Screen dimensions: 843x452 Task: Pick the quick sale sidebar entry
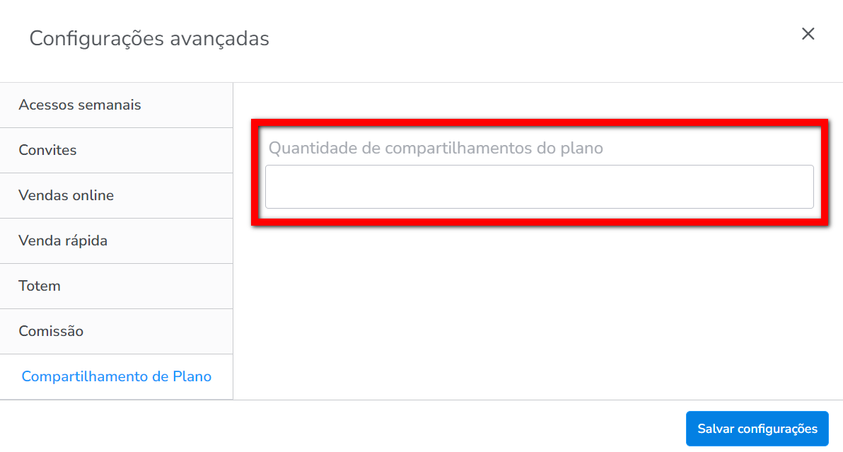coord(63,241)
